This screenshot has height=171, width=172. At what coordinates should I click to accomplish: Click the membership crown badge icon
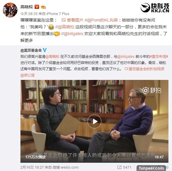click(x=43, y=7)
